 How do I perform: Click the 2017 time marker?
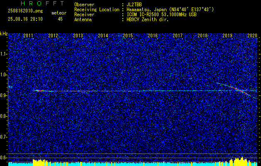(x=178, y=35)
